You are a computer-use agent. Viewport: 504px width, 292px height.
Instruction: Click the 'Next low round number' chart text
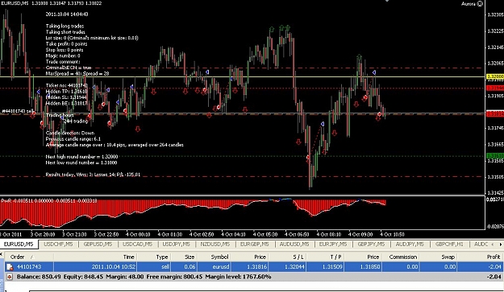pyautogui.click(x=81, y=162)
